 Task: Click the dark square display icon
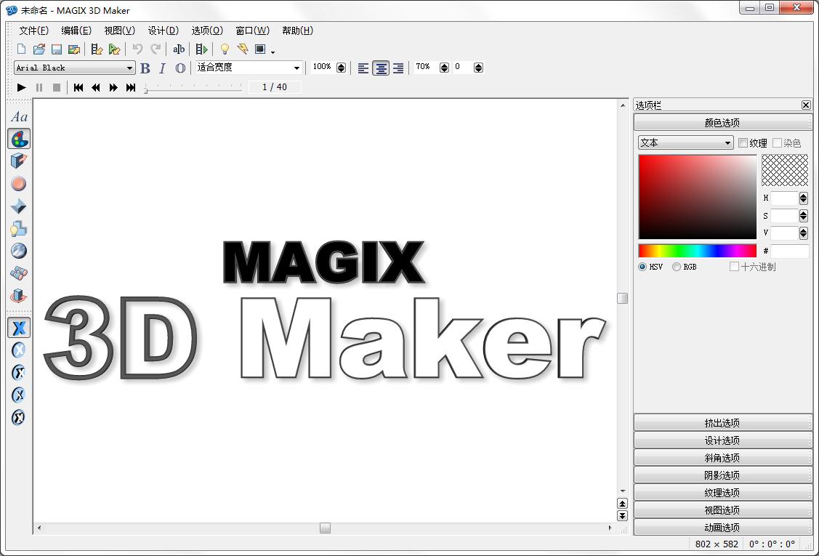pos(260,49)
